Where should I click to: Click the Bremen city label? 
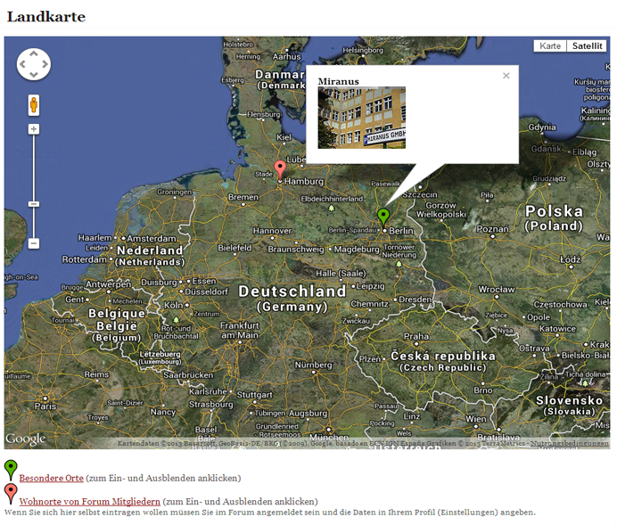[243, 197]
